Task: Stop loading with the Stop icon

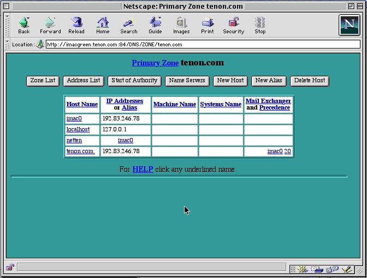Action: [x=260, y=25]
